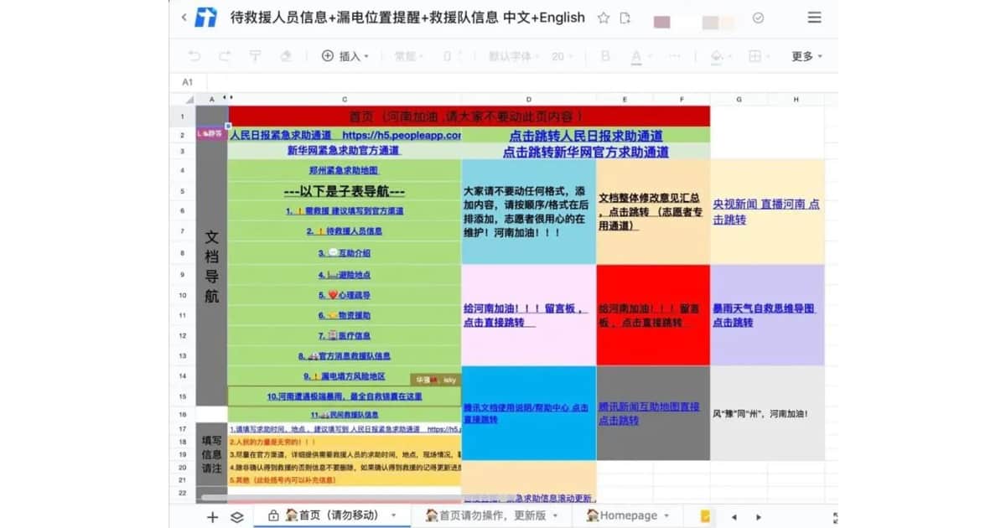Open the 郑州紧急求助地图 link
The height and width of the screenshot is (528, 1006).
(x=344, y=170)
